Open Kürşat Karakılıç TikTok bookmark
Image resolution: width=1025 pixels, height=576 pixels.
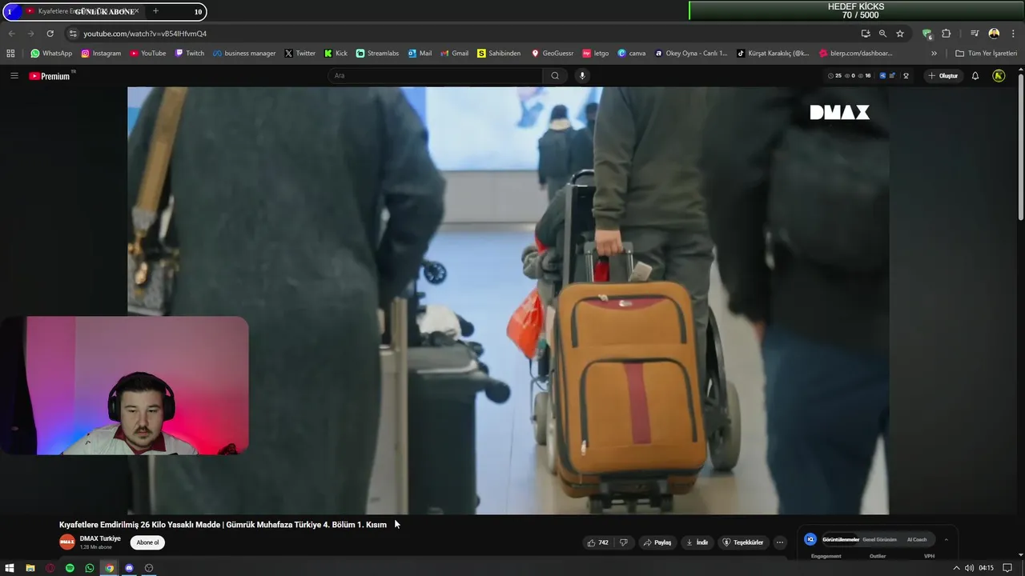774,54
